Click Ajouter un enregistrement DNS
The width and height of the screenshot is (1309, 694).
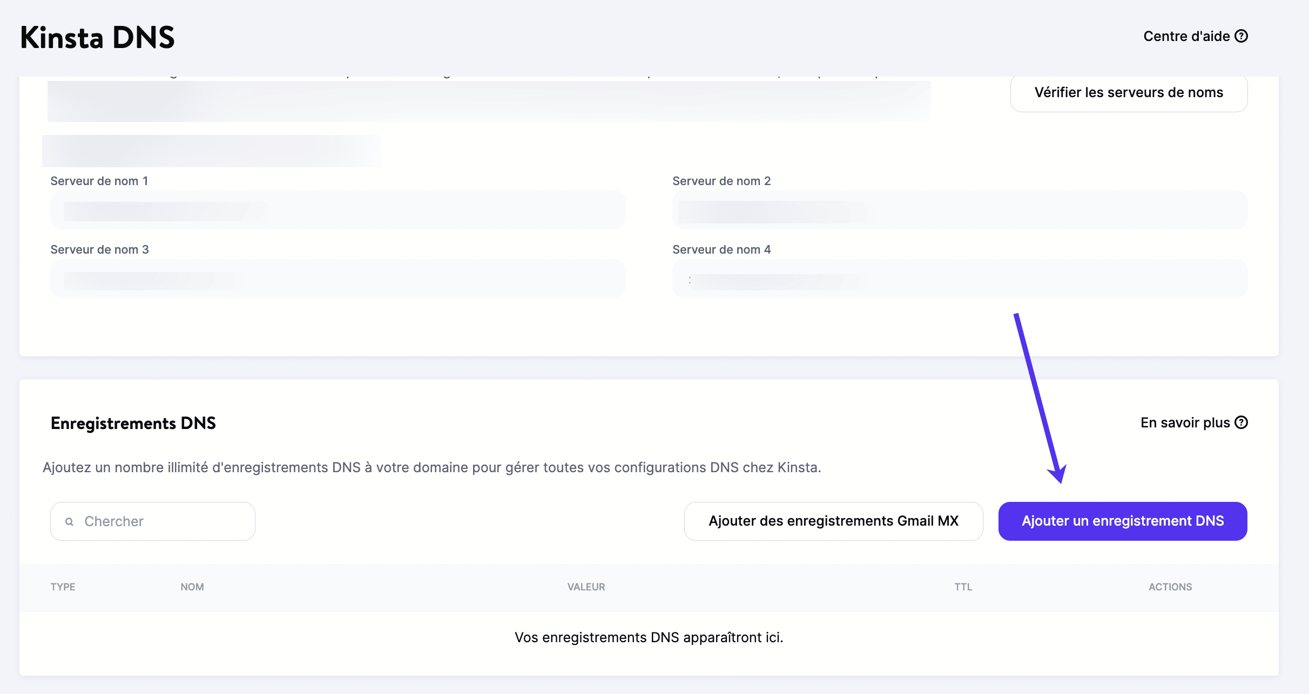(1122, 521)
